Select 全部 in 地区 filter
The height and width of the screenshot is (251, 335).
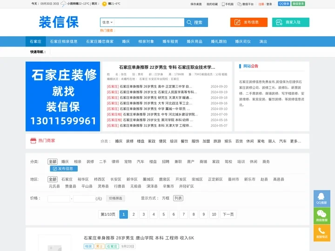pos(53,179)
